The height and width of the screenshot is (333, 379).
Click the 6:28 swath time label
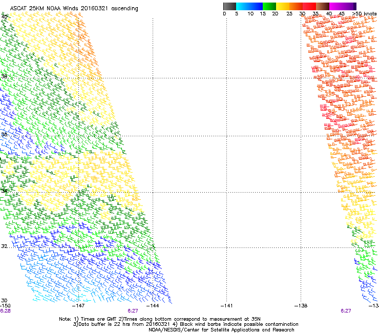pyautogui.click(x=5, y=311)
